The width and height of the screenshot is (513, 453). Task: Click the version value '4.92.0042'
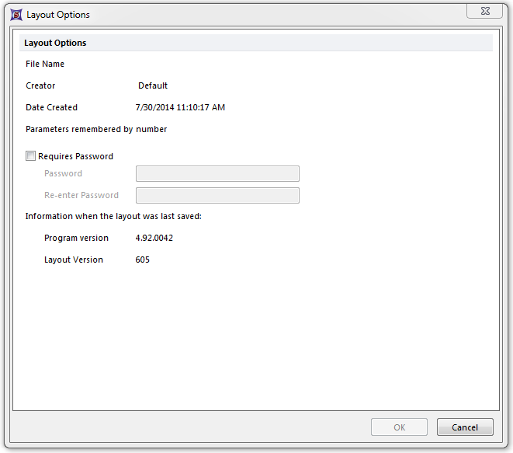click(x=154, y=238)
